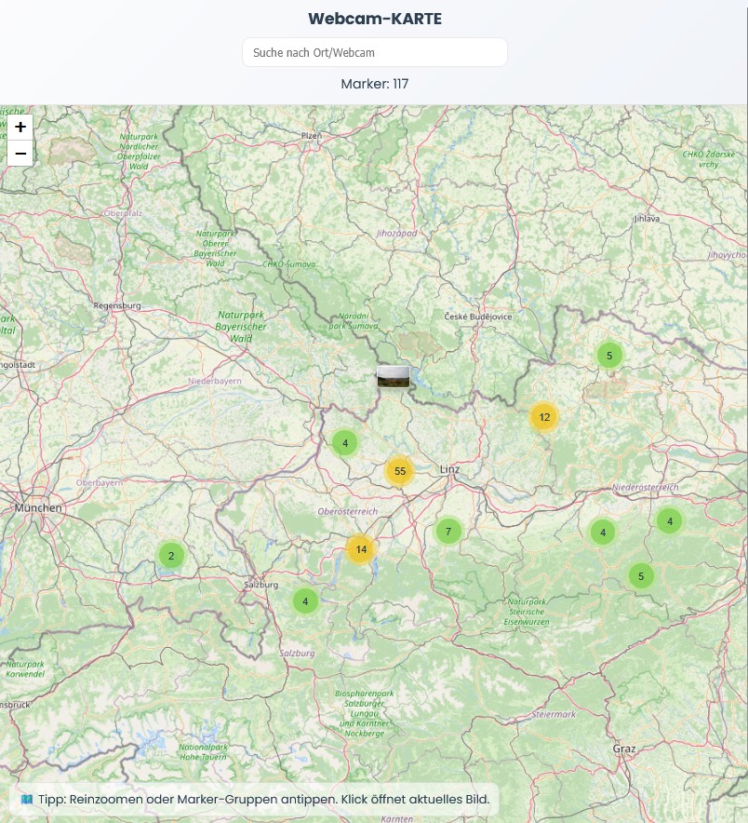This screenshot has height=823, width=748.
Task: Click the Tipp hint bar at bottom
Action: coord(254,799)
